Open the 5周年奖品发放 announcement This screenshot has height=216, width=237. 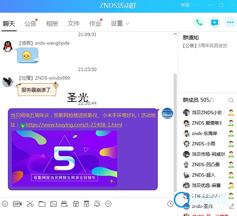click(205, 46)
